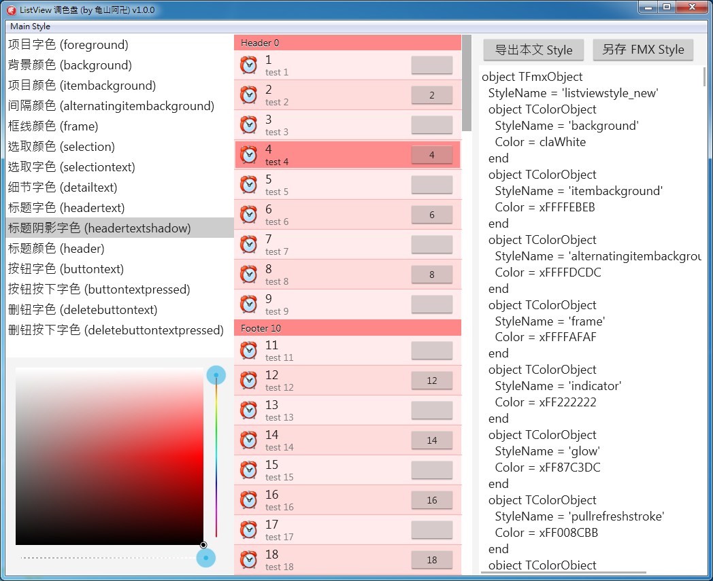This screenshot has height=581, width=713.
Task: Click 'test 5' detail text
Action: (x=277, y=192)
